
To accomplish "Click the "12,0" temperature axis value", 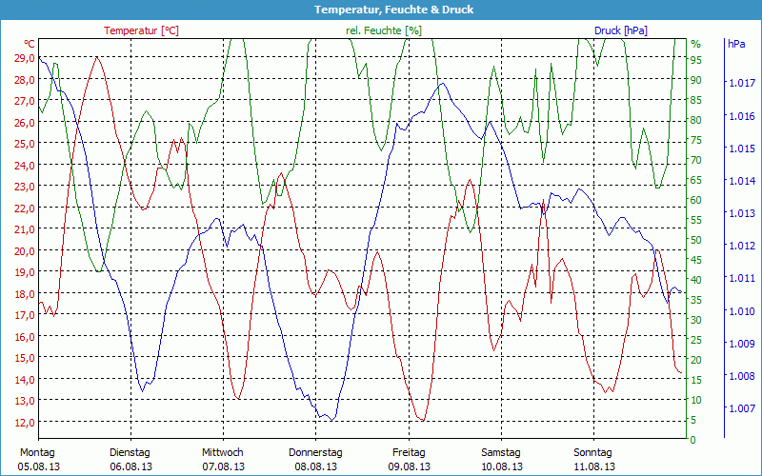I will coord(25,422).
